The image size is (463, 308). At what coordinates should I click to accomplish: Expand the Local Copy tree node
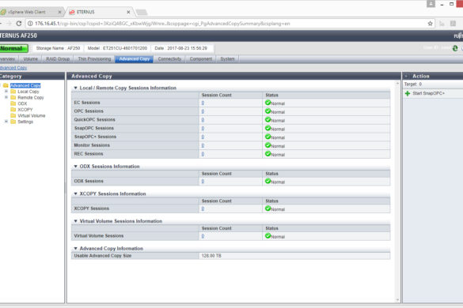point(6,92)
